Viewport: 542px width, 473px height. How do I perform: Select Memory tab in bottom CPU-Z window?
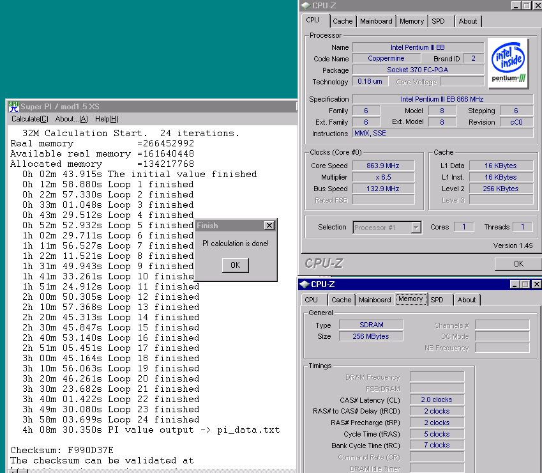(x=410, y=299)
